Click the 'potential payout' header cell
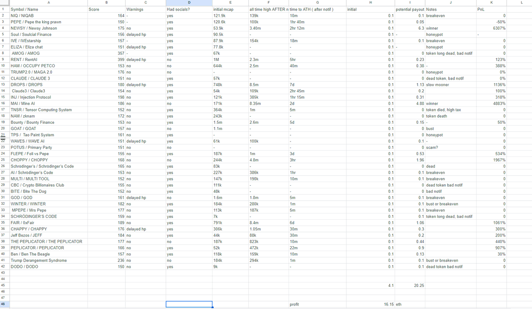The width and height of the screenshot is (532, 309). click(410, 9)
